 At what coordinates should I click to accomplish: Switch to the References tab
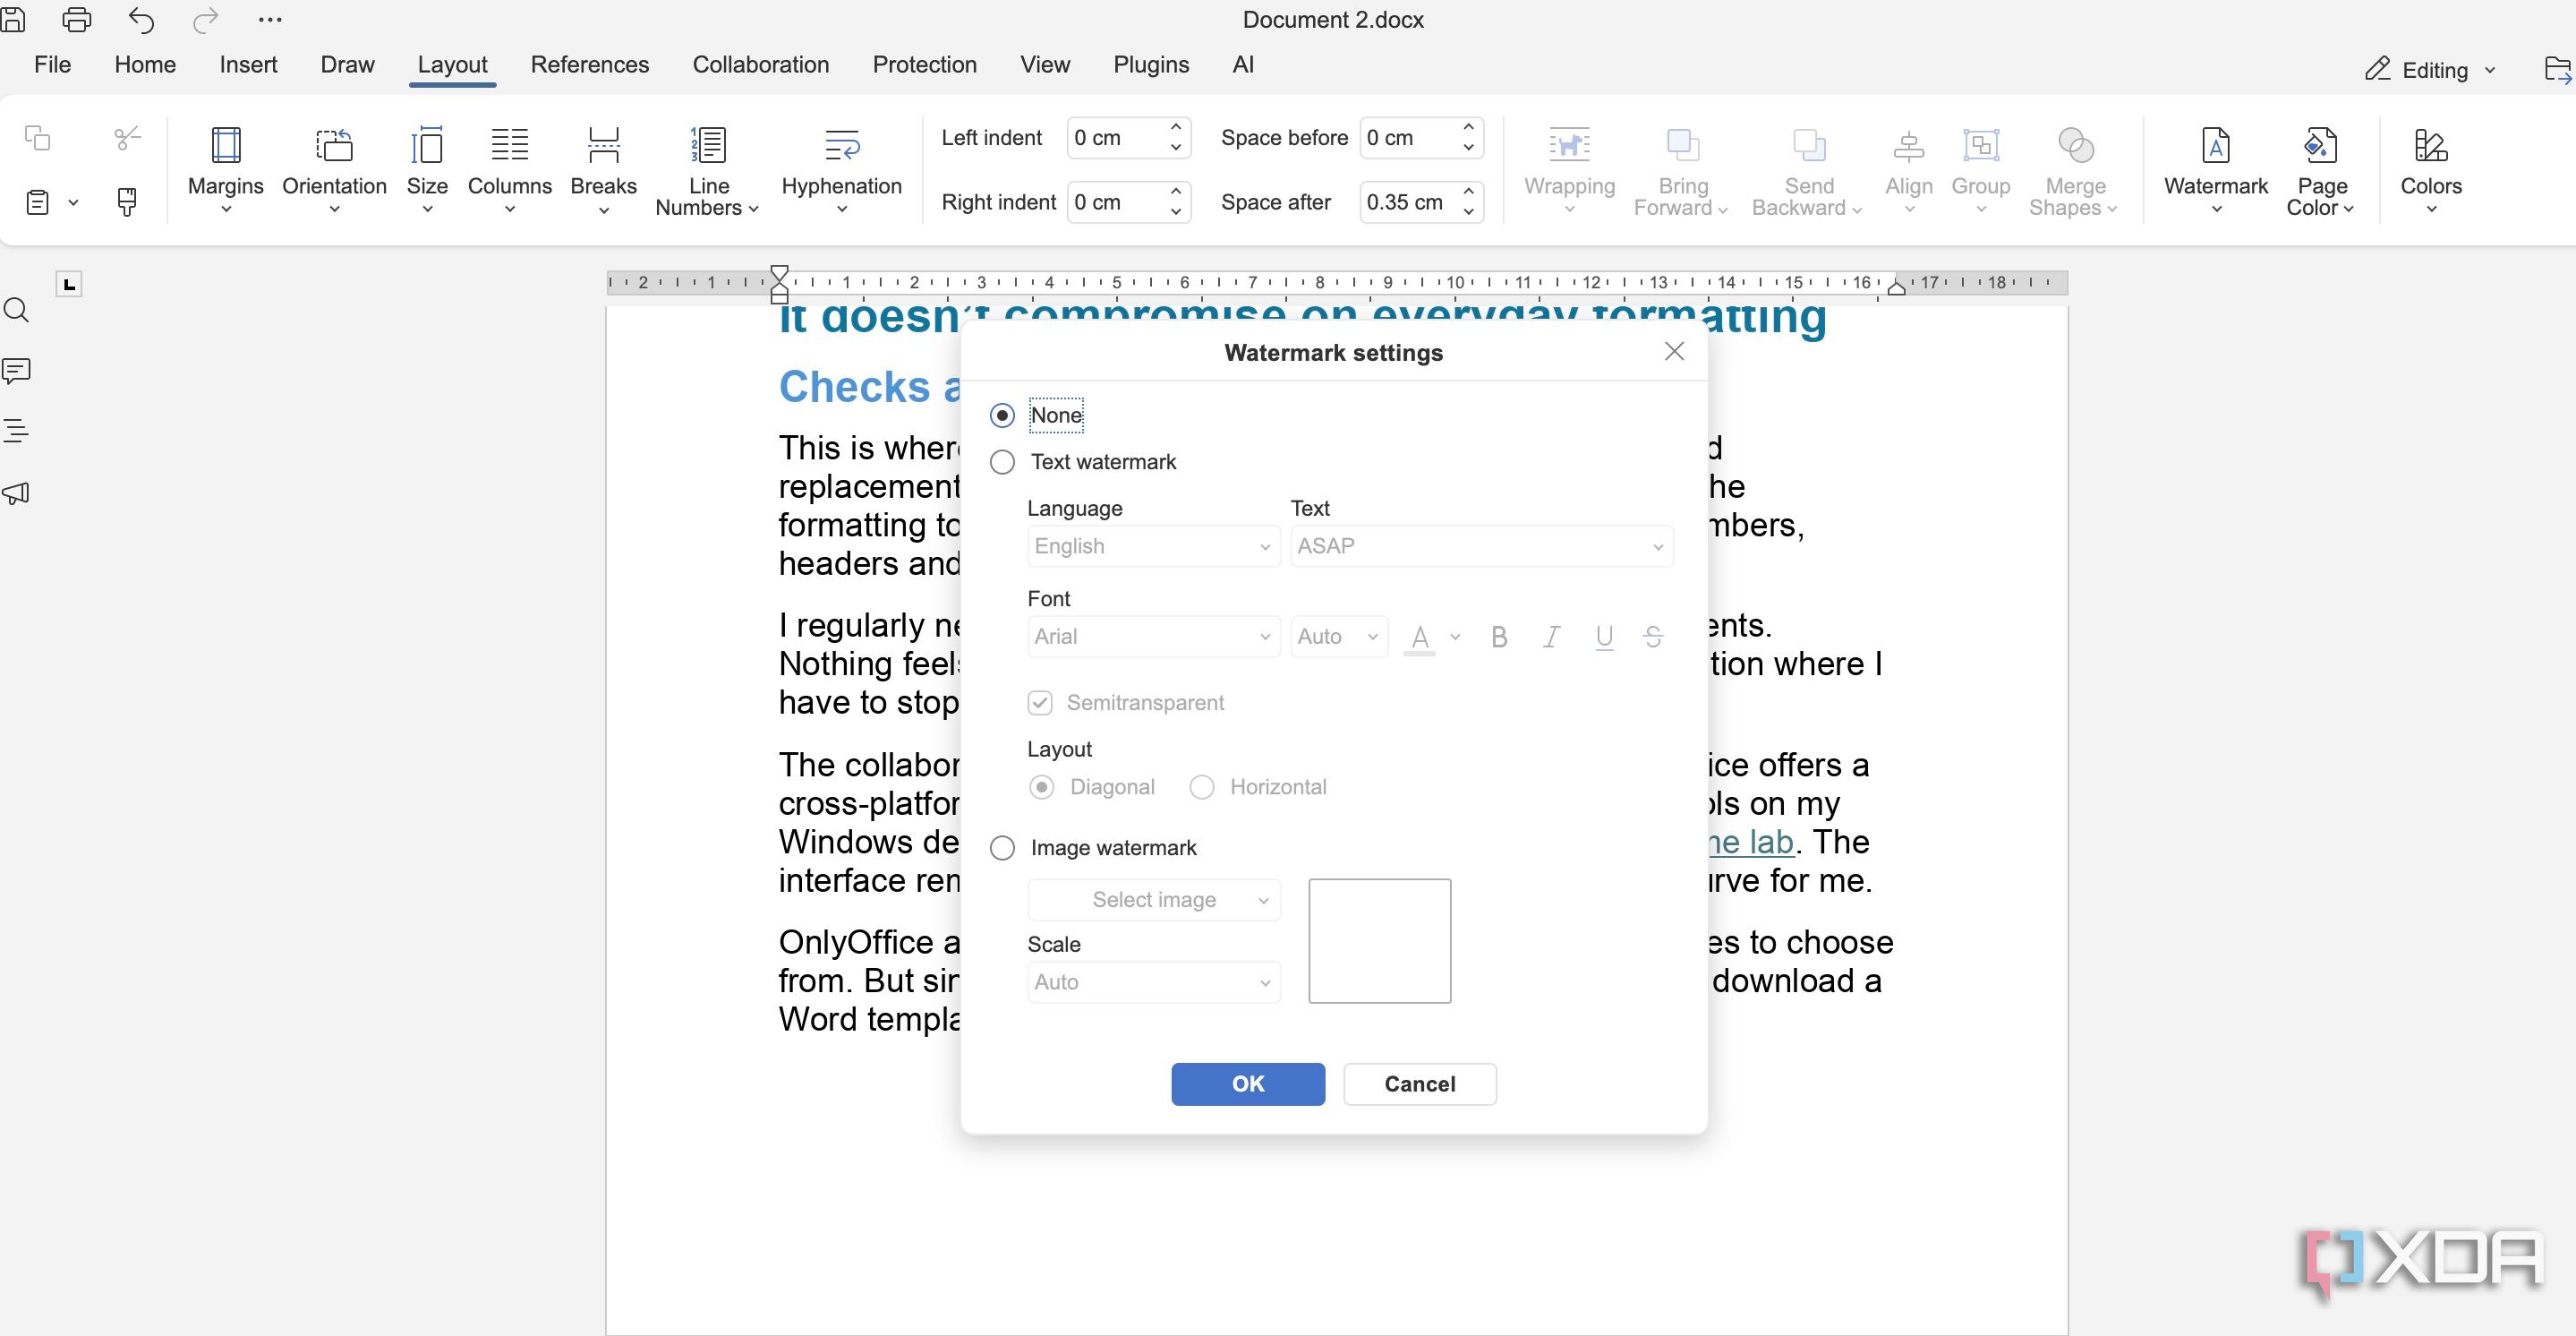590,65
